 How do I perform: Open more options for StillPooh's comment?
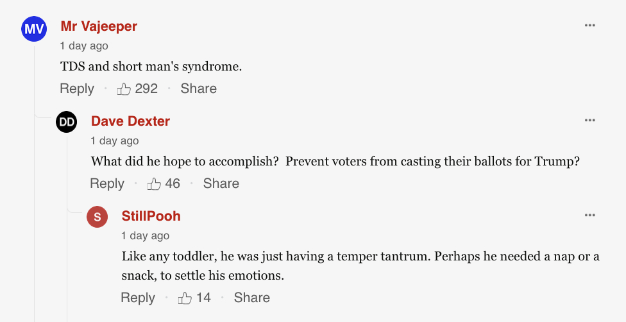pyautogui.click(x=590, y=216)
